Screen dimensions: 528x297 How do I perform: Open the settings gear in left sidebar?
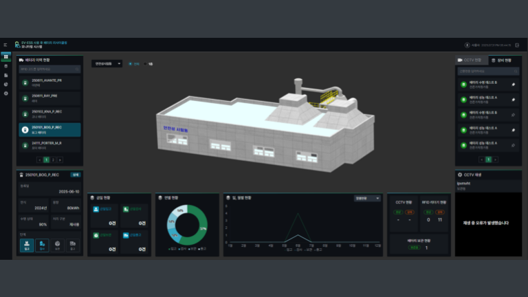[x=6, y=93]
